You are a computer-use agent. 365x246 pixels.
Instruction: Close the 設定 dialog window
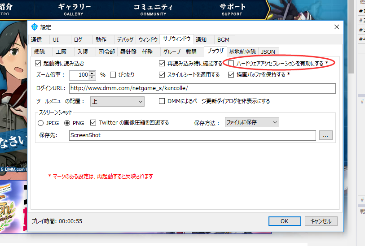coord(336,27)
